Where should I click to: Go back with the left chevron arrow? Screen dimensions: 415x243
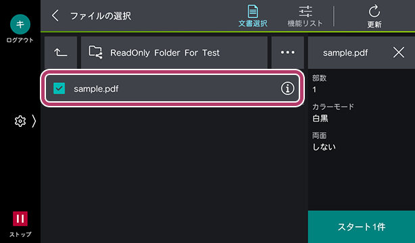[x=55, y=16]
